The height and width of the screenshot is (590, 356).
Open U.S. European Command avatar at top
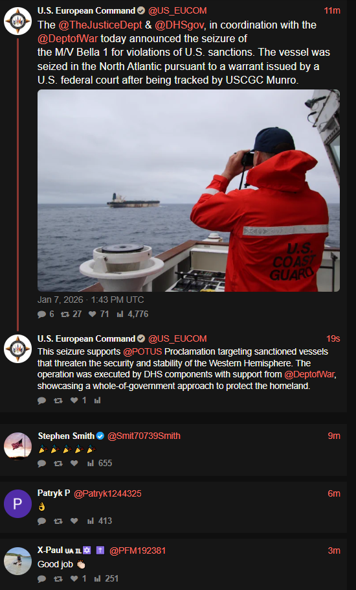tap(17, 21)
